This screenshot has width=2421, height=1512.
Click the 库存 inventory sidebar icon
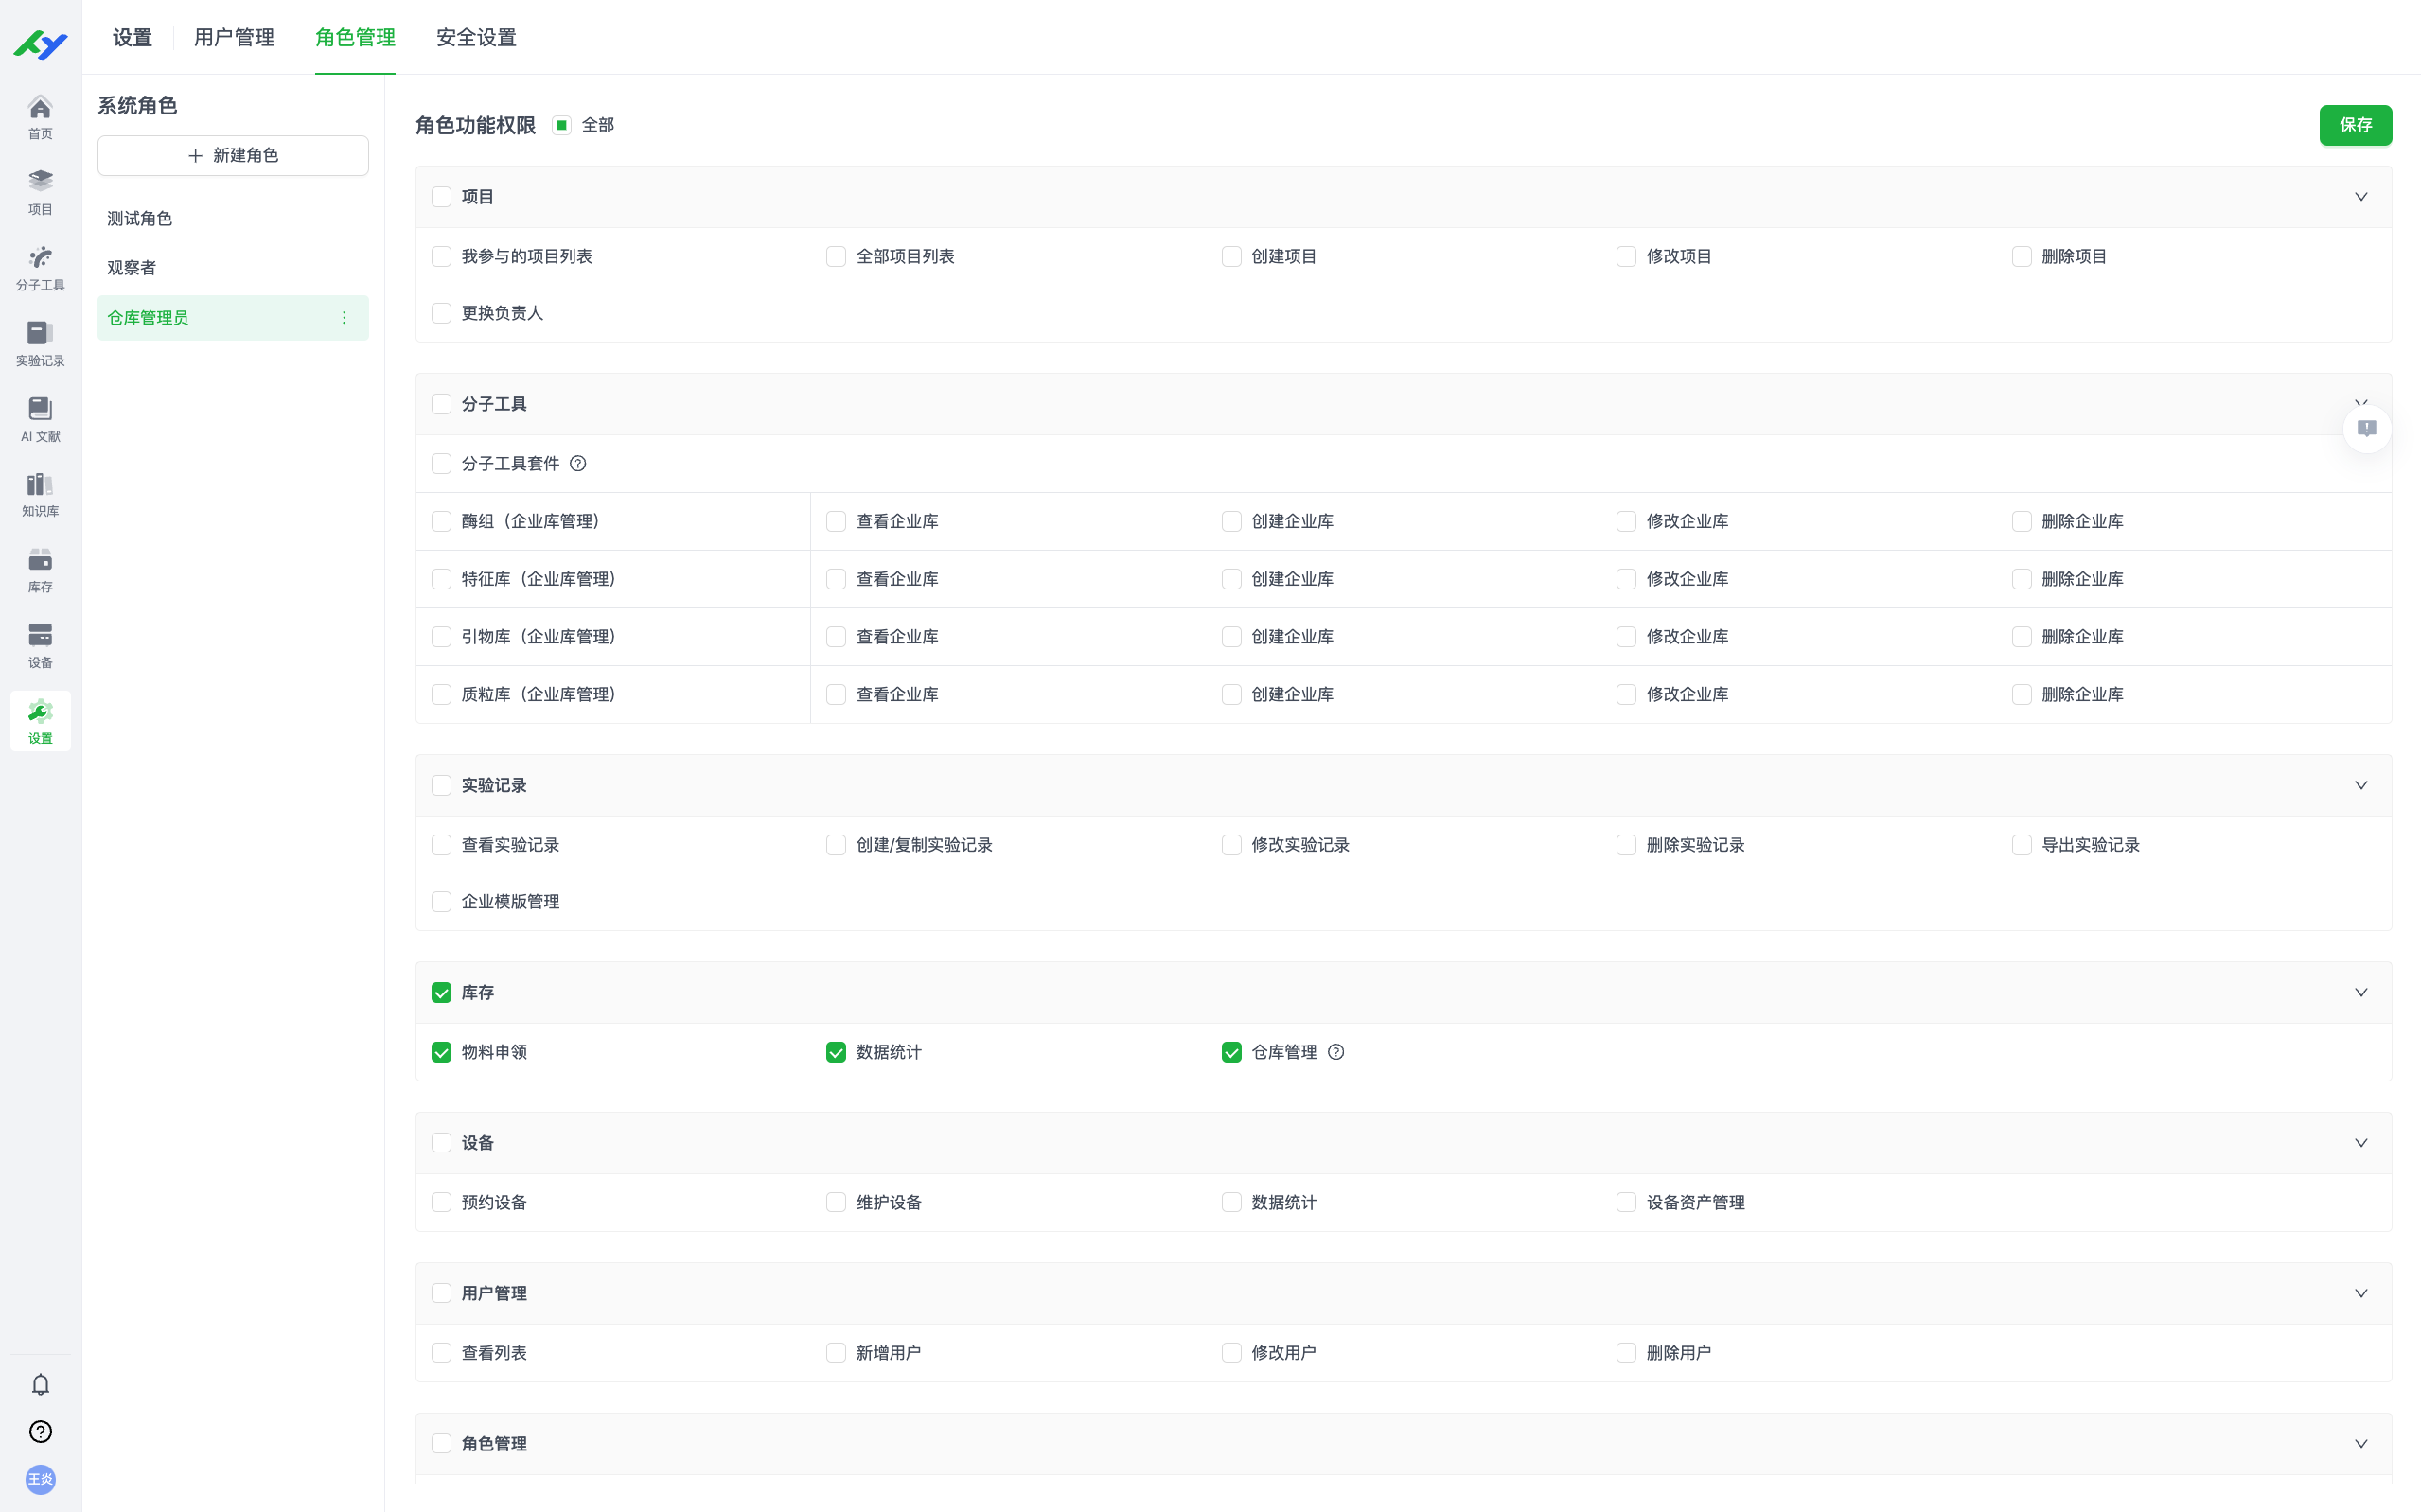(40, 570)
